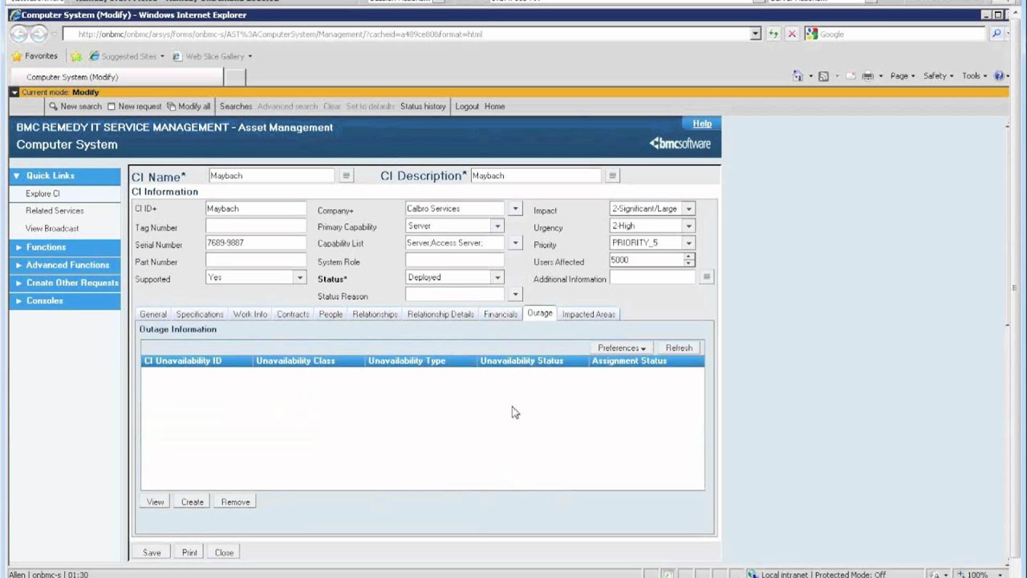Click the browser Forward arrow button
The image size is (1027, 578).
point(39,35)
